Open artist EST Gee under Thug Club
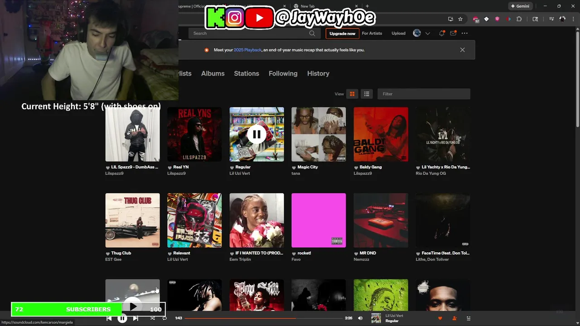Viewport: 580px width, 326px height. [x=113, y=259]
